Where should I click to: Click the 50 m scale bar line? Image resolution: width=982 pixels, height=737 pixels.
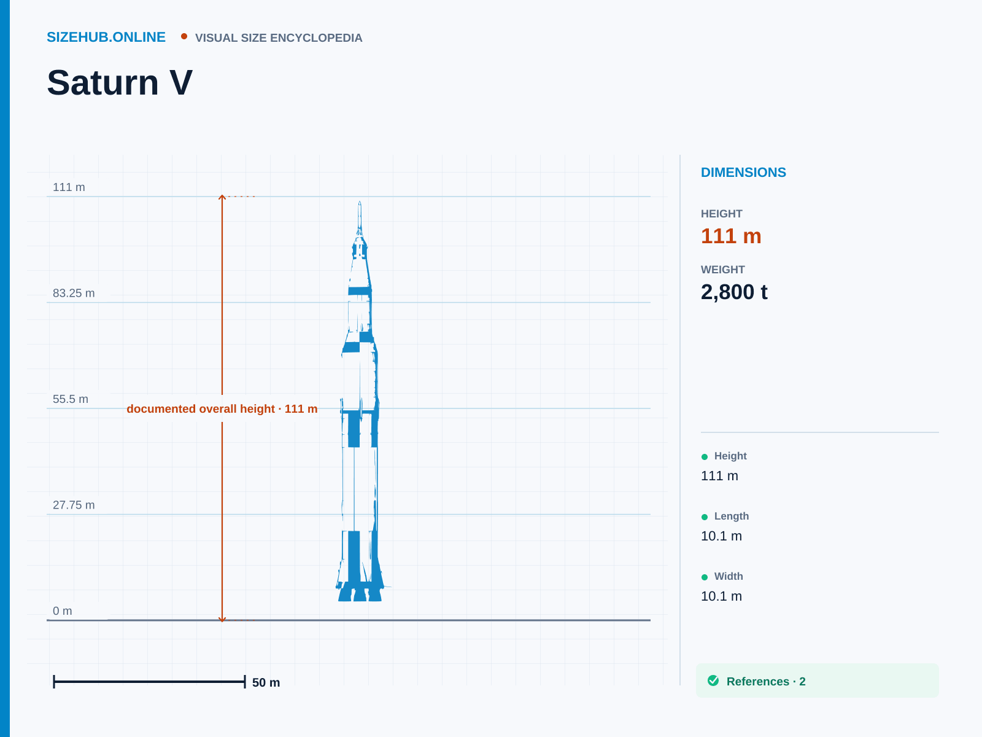click(149, 682)
